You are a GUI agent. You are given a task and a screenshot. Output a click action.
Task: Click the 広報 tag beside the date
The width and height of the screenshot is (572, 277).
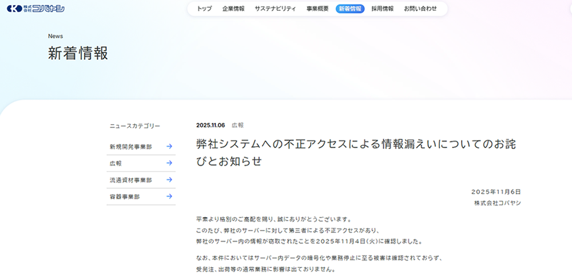coord(237,125)
